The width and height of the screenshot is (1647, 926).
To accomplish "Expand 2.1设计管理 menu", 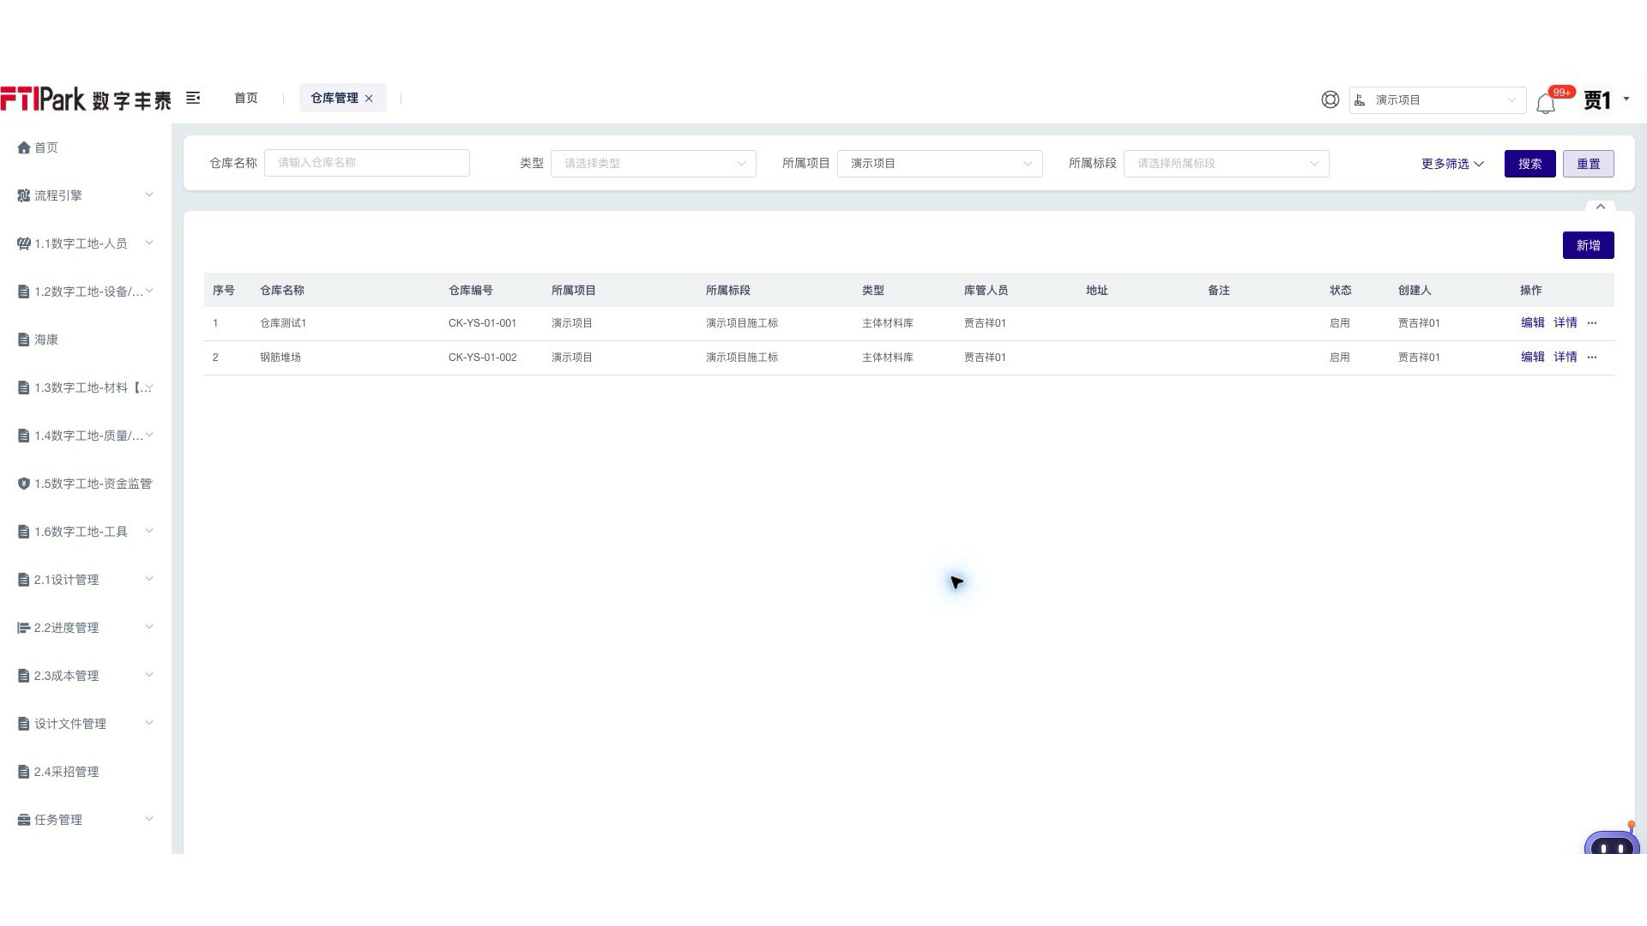I will tap(86, 580).
